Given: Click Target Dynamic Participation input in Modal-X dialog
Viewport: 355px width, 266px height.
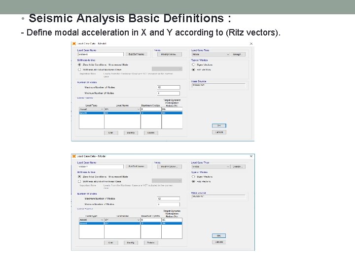Looking at the screenshot, I should tap(172, 109).
